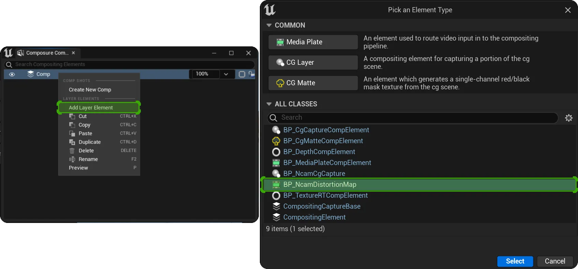Click the layers icon beside Comp
The image size is (578, 269).
pos(31,74)
